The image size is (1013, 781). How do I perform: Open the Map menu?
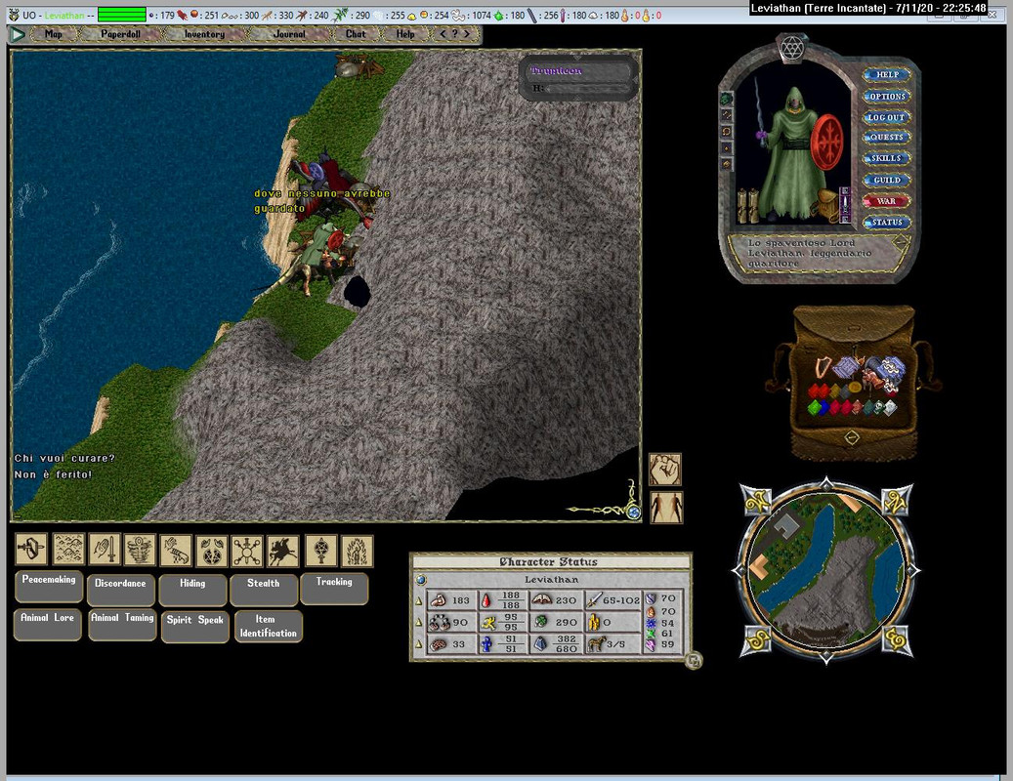click(54, 34)
